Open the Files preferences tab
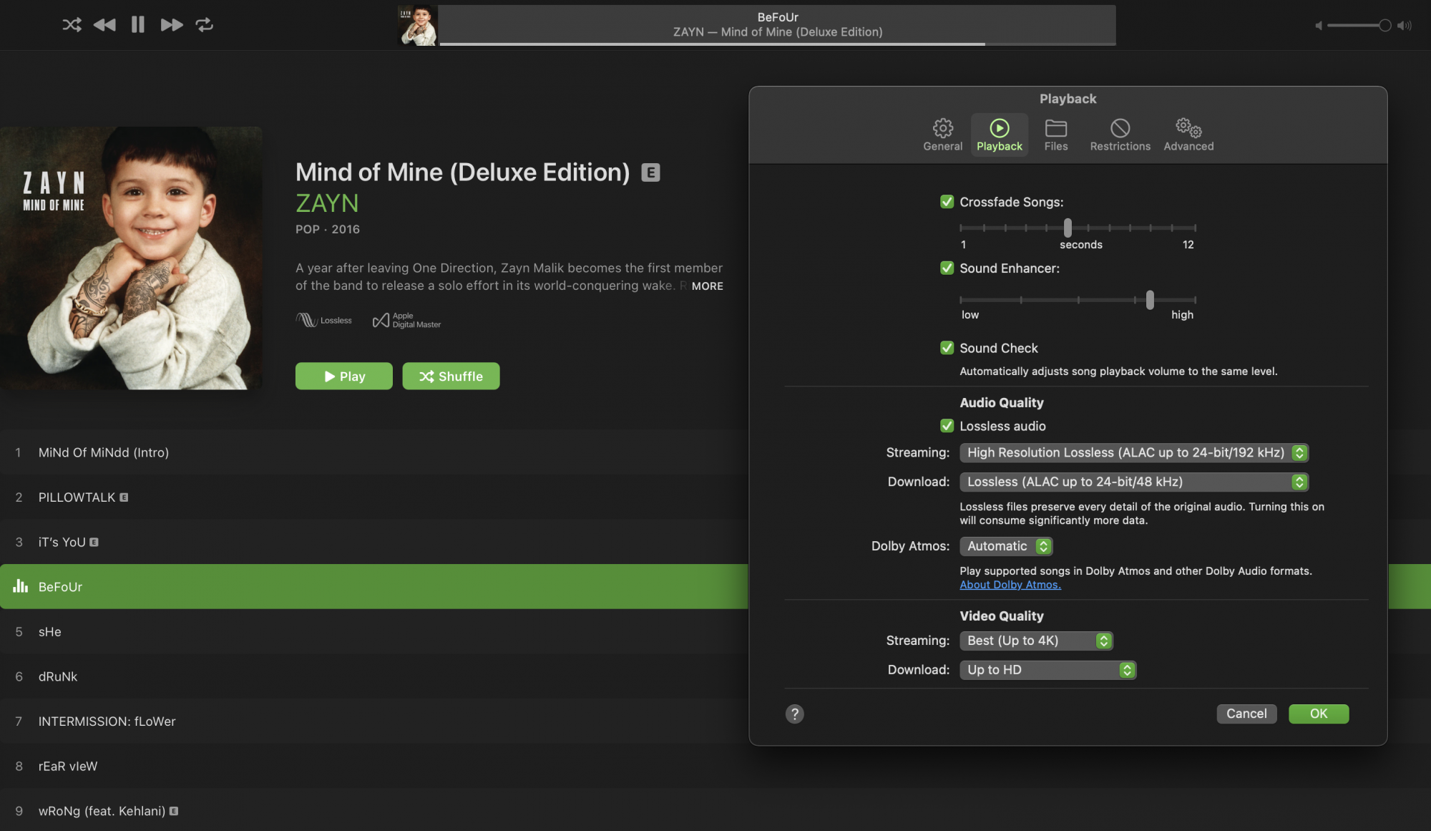The height and width of the screenshot is (831, 1431). click(x=1056, y=135)
